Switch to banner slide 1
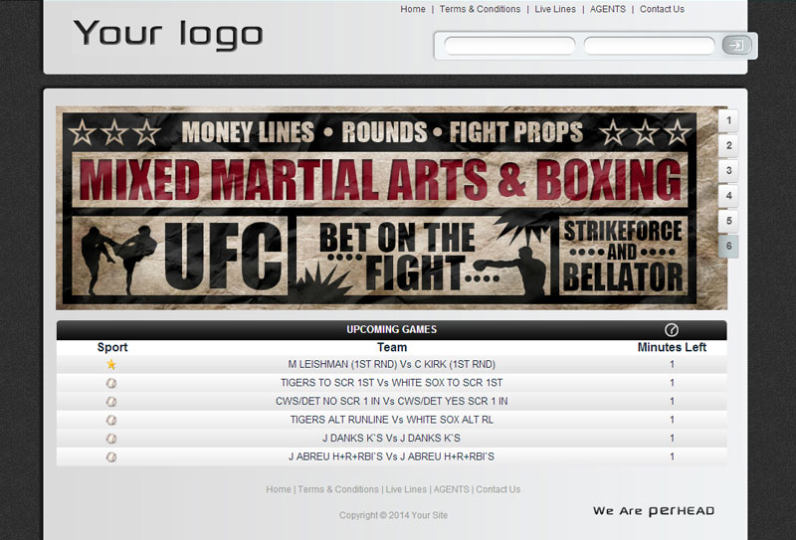796x540 pixels. pyautogui.click(x=728, y=120)
